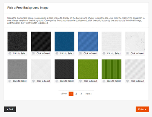152x117 pixels.
Task: Go to the previous page via Prev
Action: click(63, 94)
